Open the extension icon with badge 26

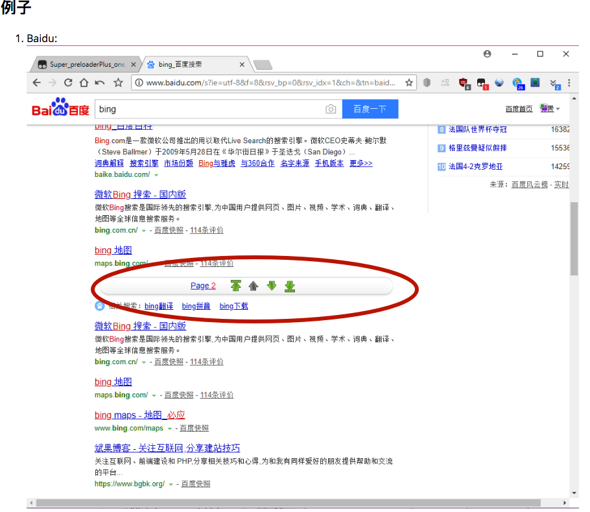pyautogui.click(x=518, y=83)
